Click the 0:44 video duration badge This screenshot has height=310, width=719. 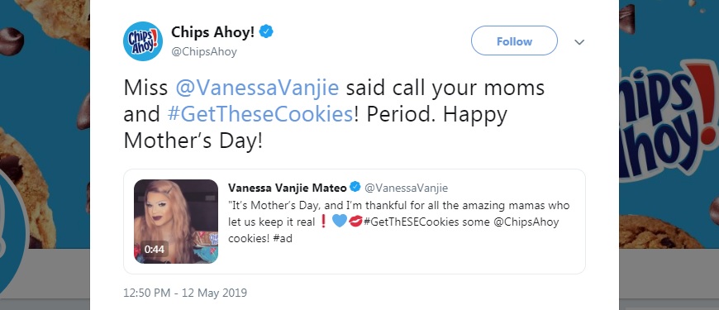(x=154, y=250)
